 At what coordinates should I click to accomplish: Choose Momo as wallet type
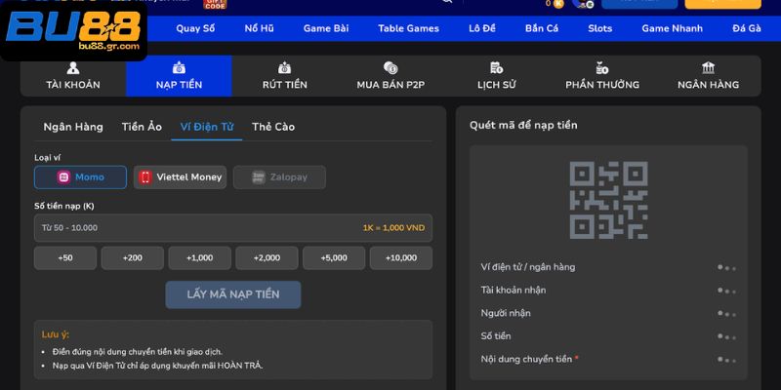[x=80, y=177]
